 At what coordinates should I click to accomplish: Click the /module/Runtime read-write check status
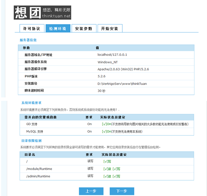point(112,169)
